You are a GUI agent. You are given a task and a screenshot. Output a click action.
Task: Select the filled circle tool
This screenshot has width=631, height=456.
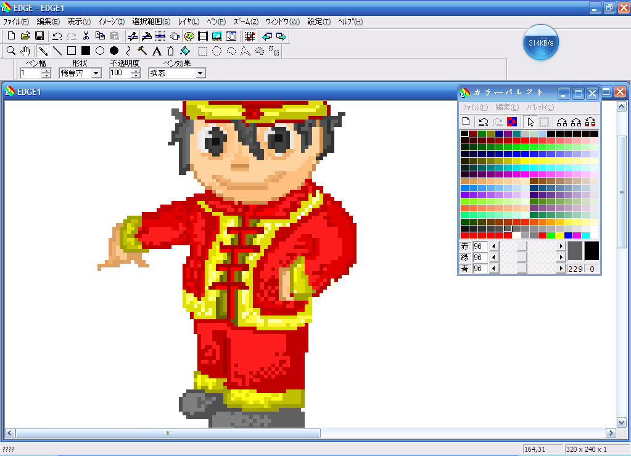114,51
